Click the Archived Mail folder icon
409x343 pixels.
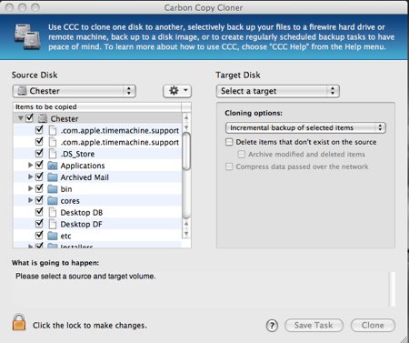[x=53, y=177]
